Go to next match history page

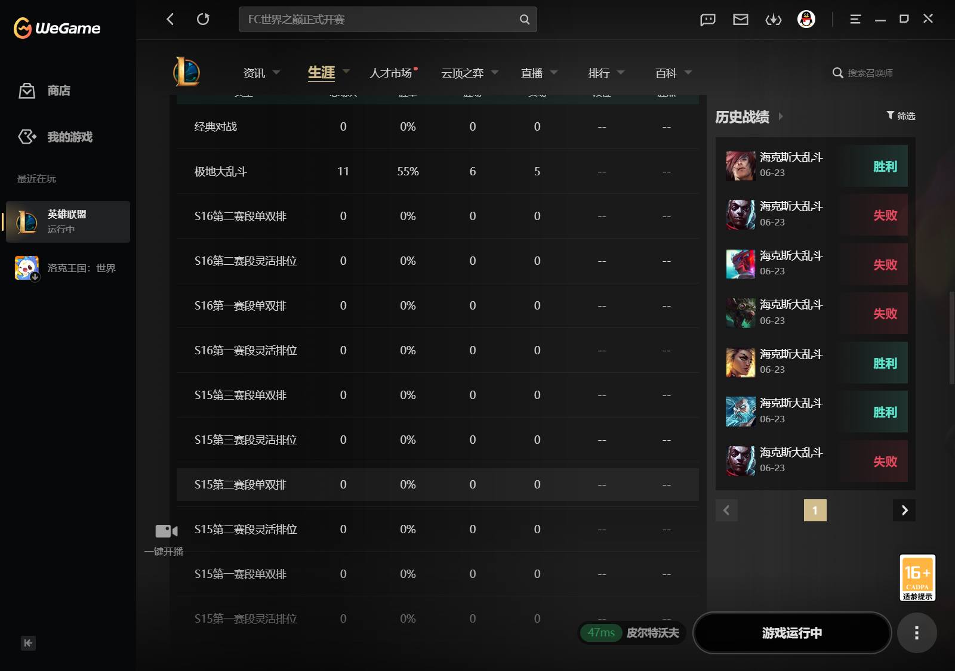[904, 510]
